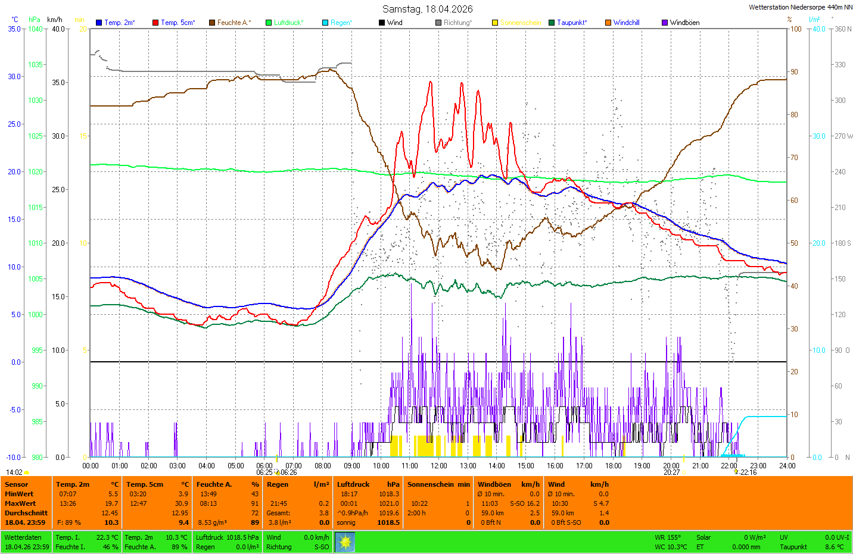Viewport: 853px width, 554px height.
Task: Click the blue Temp. 2m legend square
Action: 99,23
